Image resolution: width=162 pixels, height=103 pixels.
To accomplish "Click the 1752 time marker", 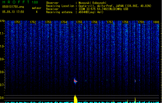I will (x=33, y=22).
